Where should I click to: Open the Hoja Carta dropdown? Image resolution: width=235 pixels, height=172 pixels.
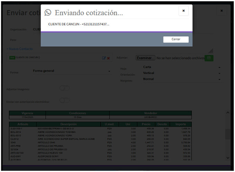pos(181,67)
